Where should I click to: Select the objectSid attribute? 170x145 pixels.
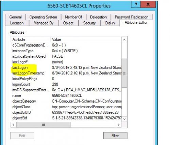[x=66, y=118]
